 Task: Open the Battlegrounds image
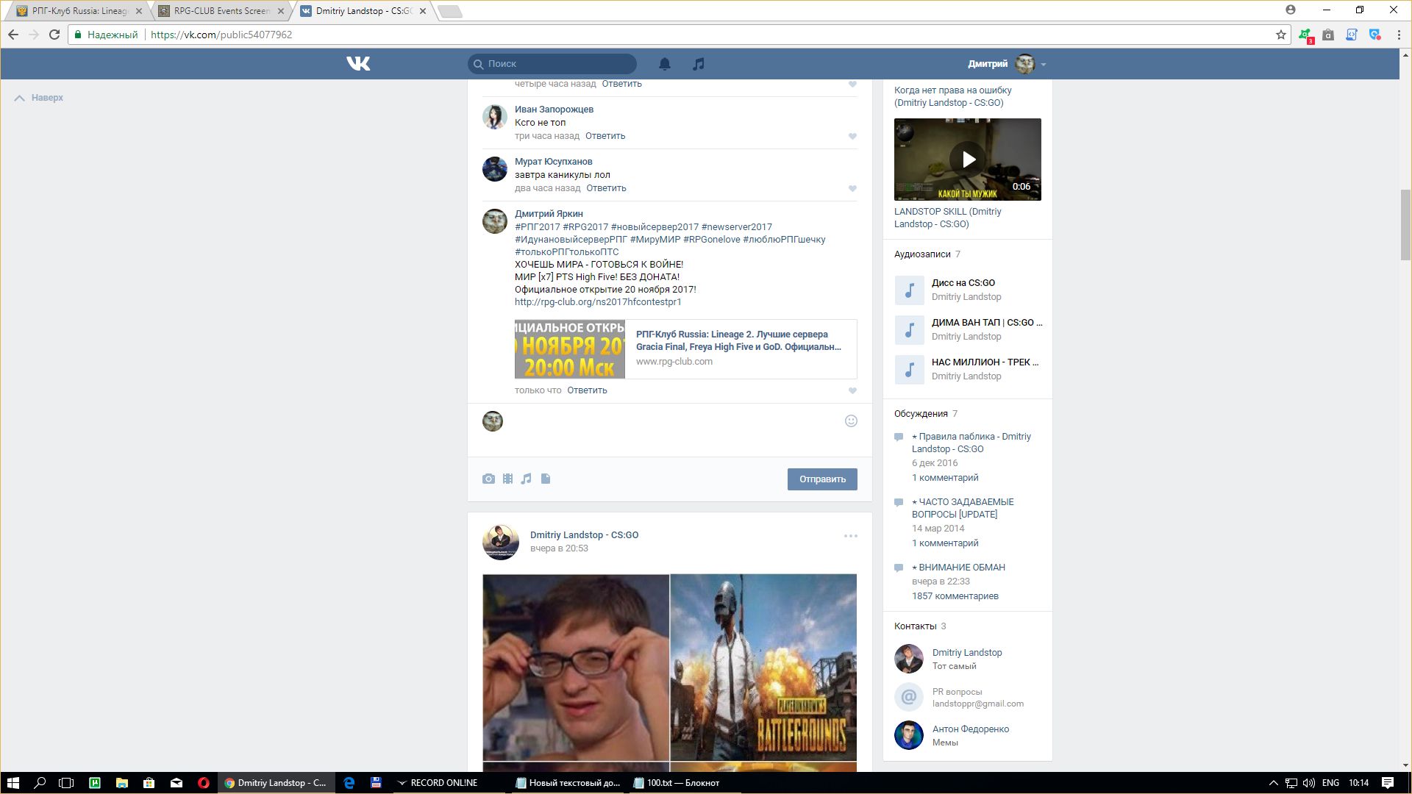click(x=763, y=668)
